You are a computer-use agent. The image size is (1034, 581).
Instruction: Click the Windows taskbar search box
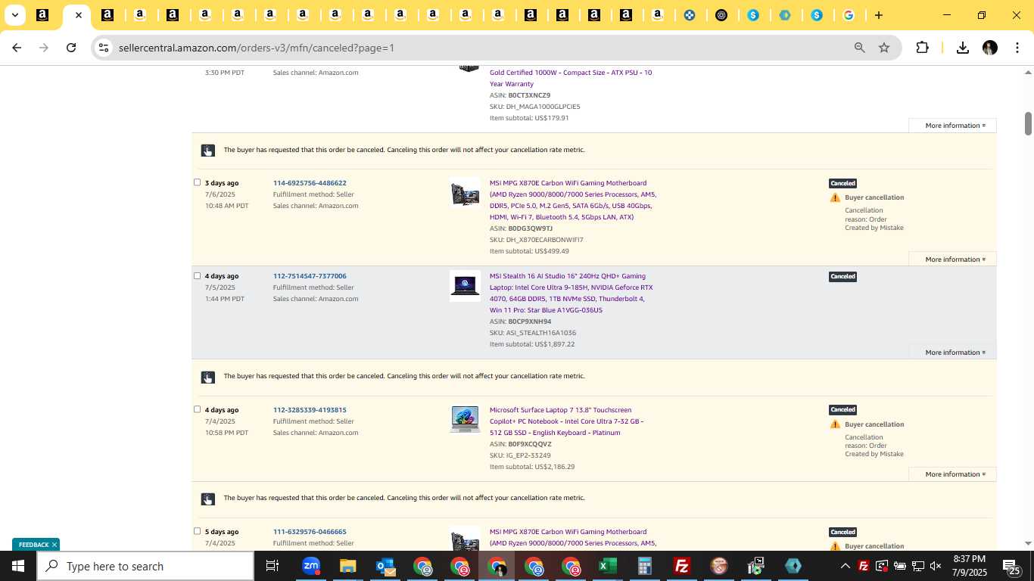[x=145, y=566]
